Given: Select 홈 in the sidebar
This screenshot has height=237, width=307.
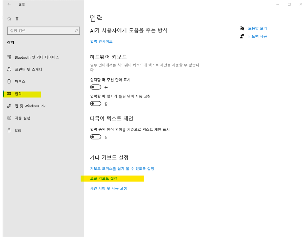Looking at the screenshot, I should point(17,19).
